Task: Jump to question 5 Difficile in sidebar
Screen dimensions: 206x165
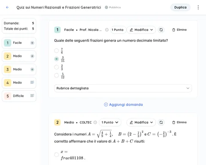Action: (x=19, y=96)
